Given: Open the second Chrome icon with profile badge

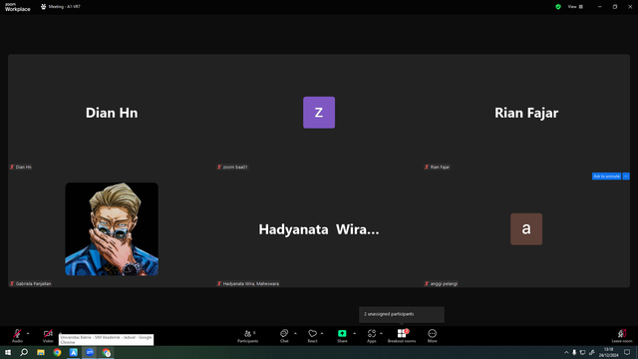Looking at the screenshot, I should click(107, 352).
